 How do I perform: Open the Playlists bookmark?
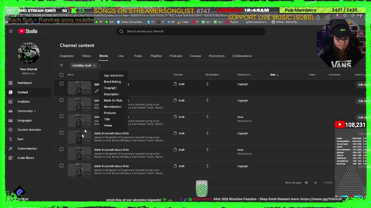232,22
